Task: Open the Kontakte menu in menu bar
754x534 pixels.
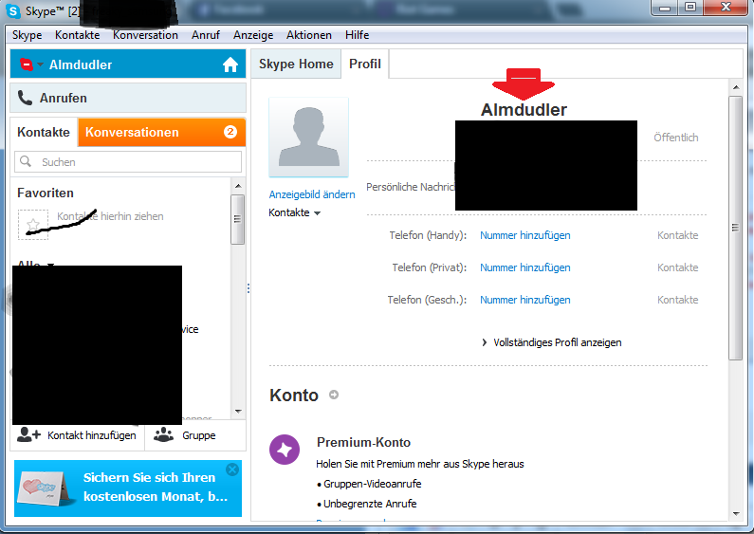Action: click(77, 35)
